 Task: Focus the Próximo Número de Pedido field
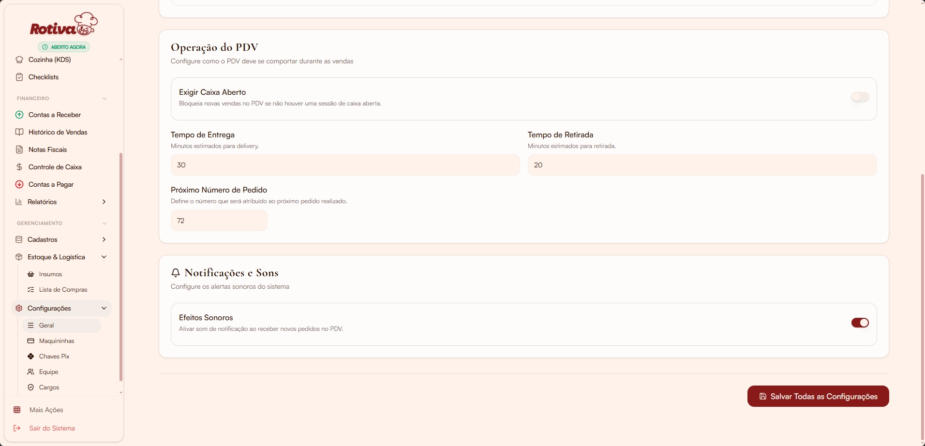coord(219,221)
